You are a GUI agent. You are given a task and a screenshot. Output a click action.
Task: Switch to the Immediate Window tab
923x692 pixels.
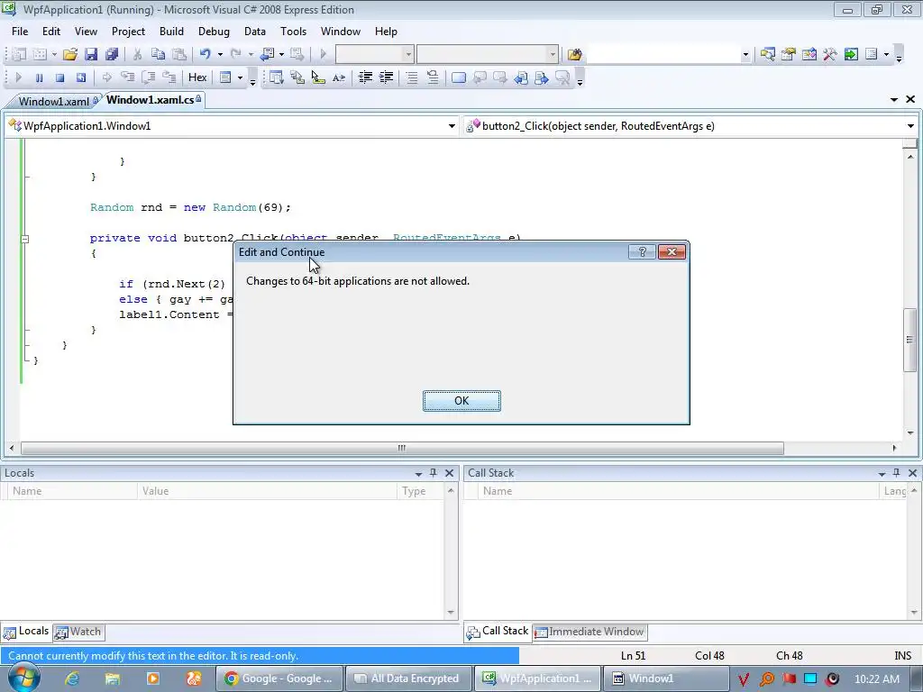tap(589, 632)
